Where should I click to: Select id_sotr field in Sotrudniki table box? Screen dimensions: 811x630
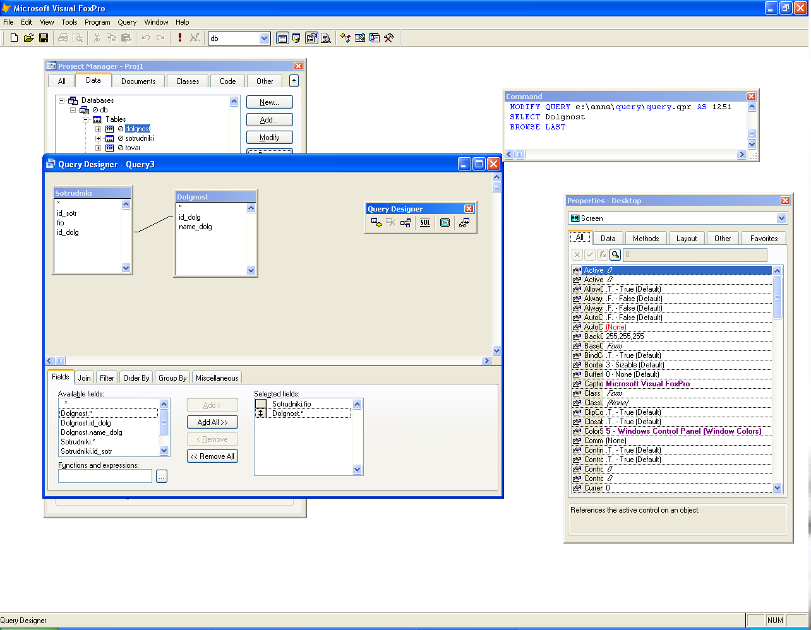point(67,213)
